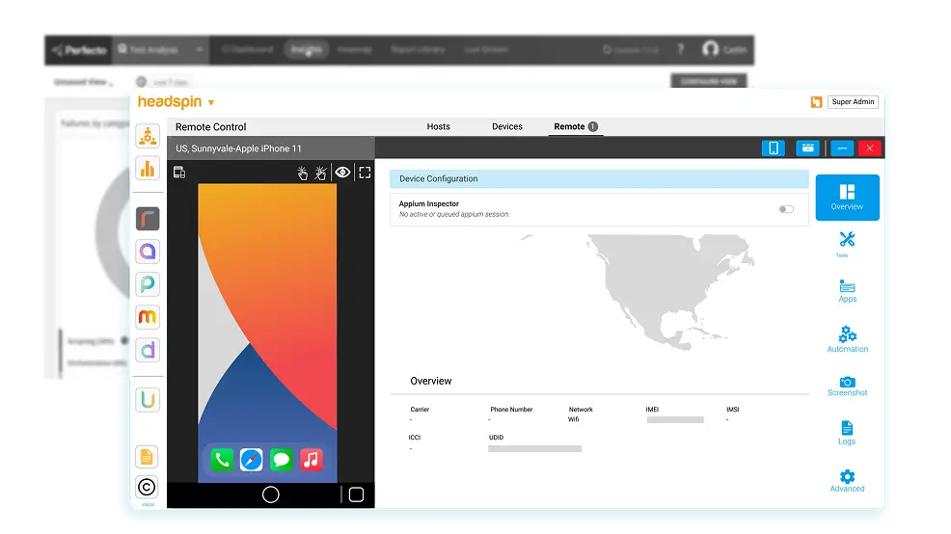
Task: Click the copyright 'C' sidebar icon
Action: 147,487
